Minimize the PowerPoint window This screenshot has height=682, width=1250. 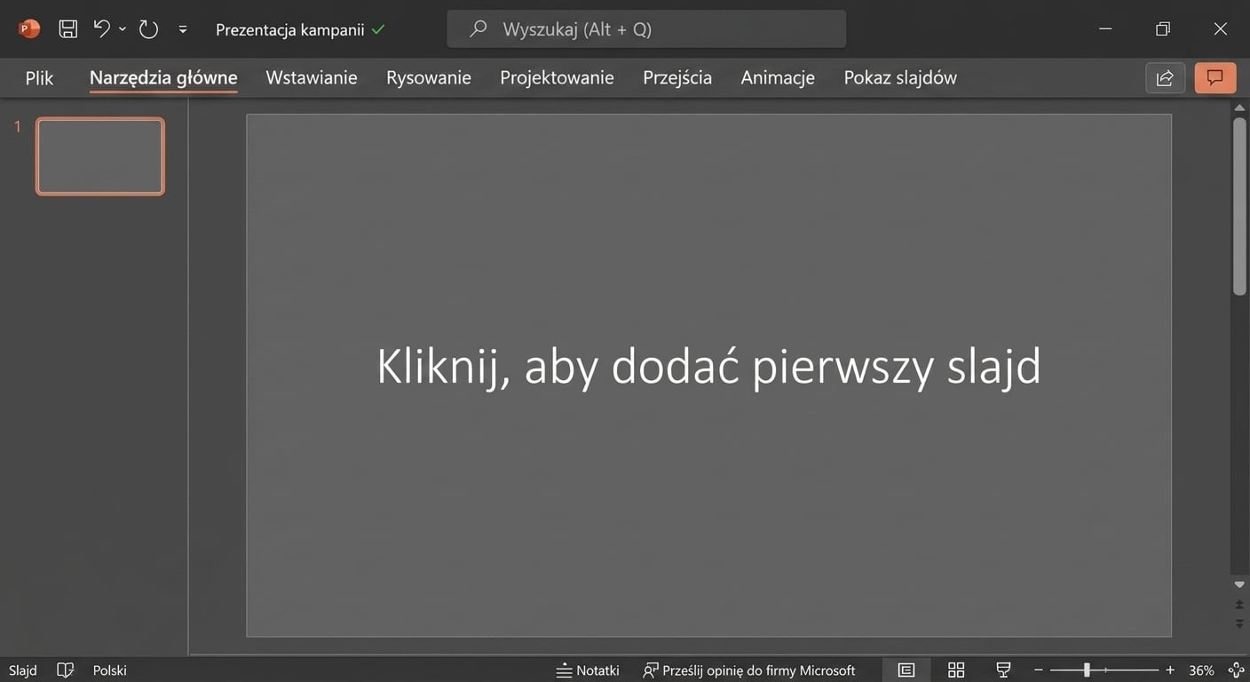point(1105,29)
